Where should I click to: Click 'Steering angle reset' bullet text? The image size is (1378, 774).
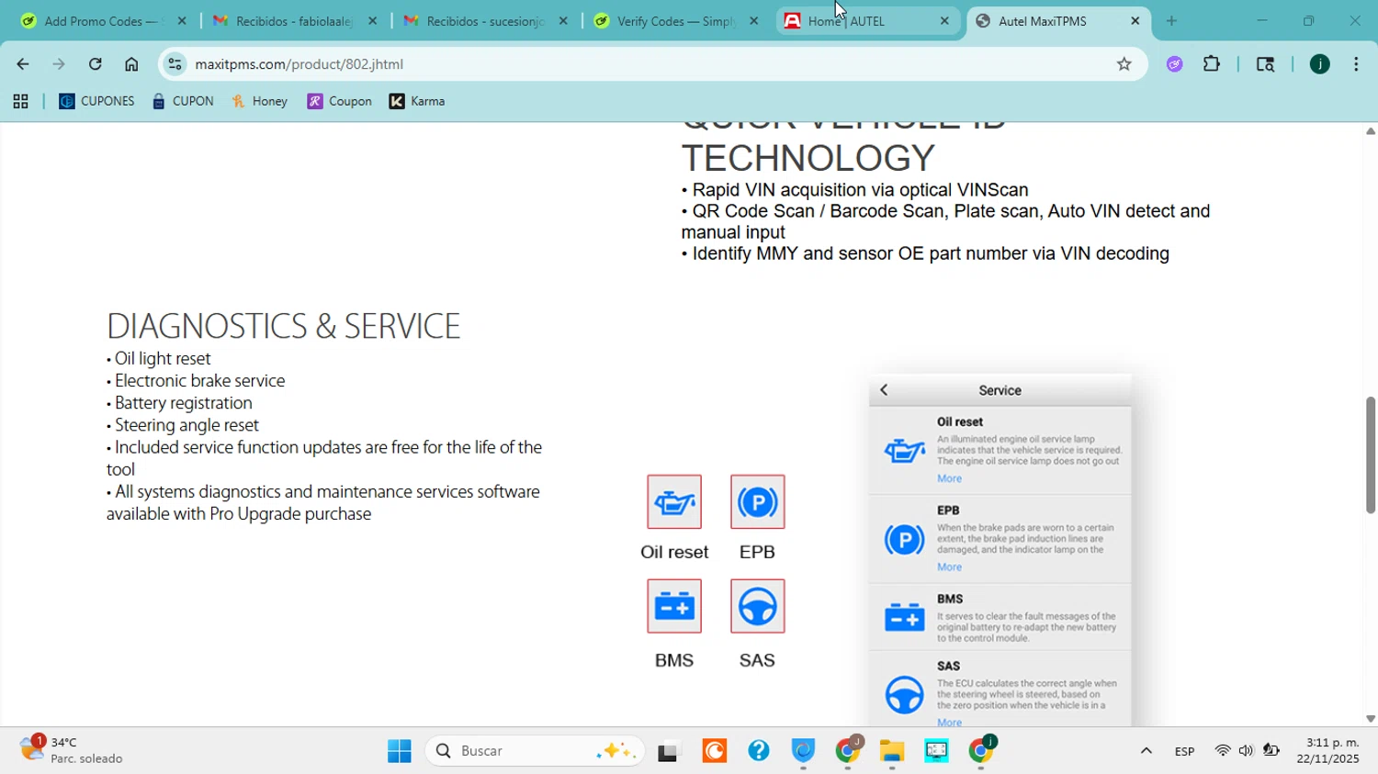point(187,425)
